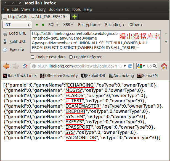Open the File menu
The width and height of the screenshot is (170, 161).
6,9
